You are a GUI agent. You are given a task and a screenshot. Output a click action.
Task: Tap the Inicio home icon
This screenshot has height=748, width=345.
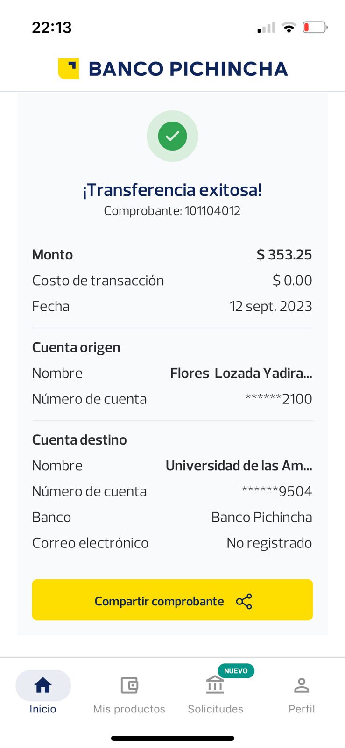[x=43, y=685]
